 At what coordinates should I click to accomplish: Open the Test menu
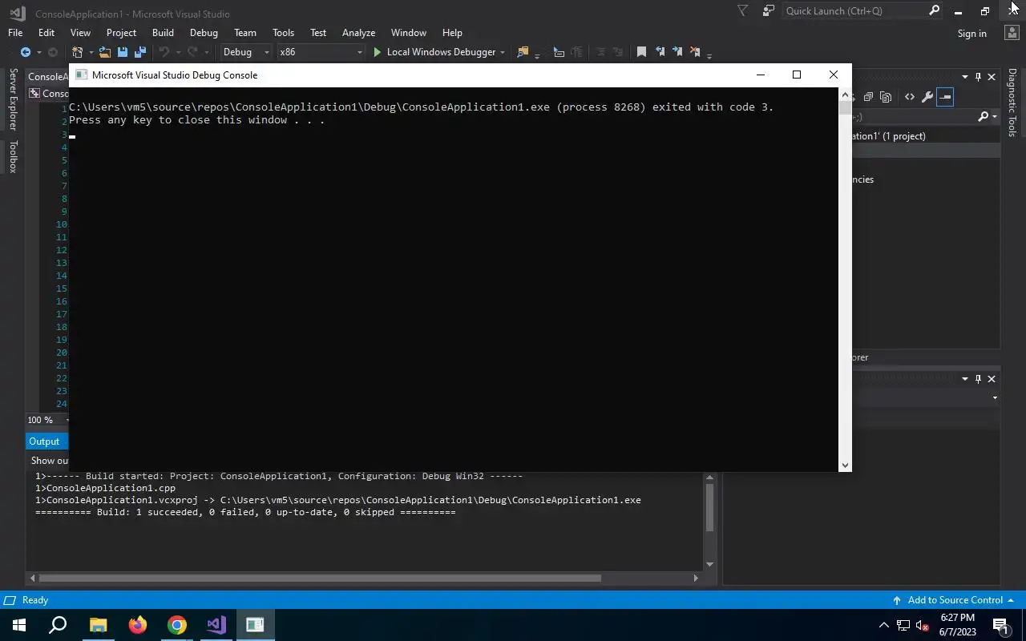318,33
